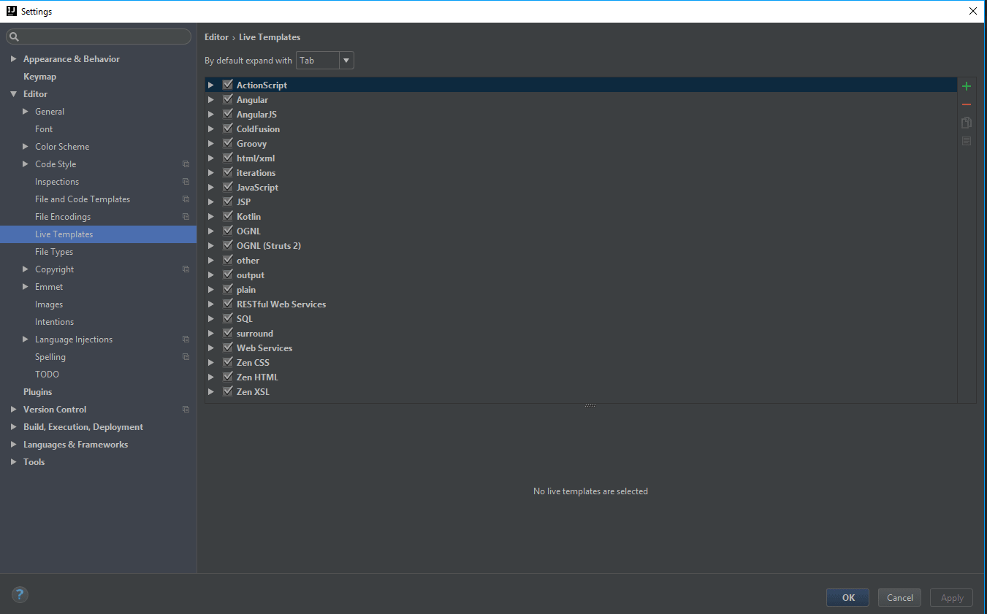Disable the Zen CSS template group
The height and width of the screenshot is (614, 987).
227,362
